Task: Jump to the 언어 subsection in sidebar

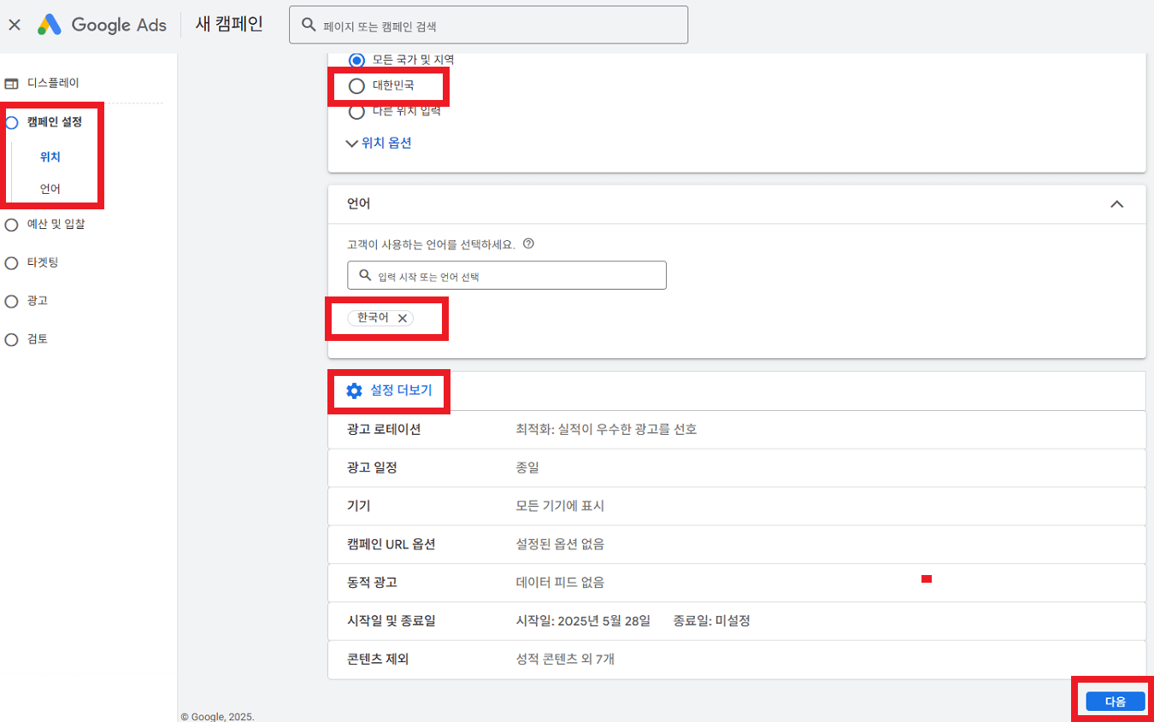Action: point(50,189)
